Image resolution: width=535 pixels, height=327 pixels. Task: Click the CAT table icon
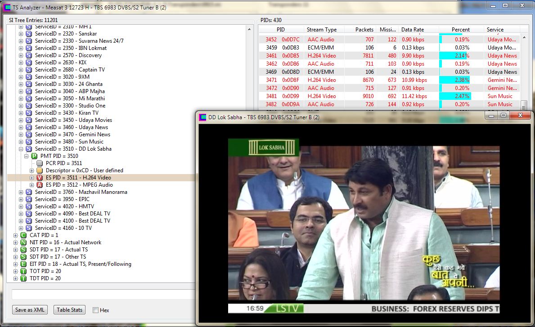23,235
